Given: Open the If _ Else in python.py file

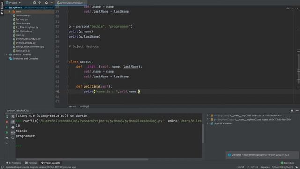Looking at the screenshot, I should pos(27,27).
